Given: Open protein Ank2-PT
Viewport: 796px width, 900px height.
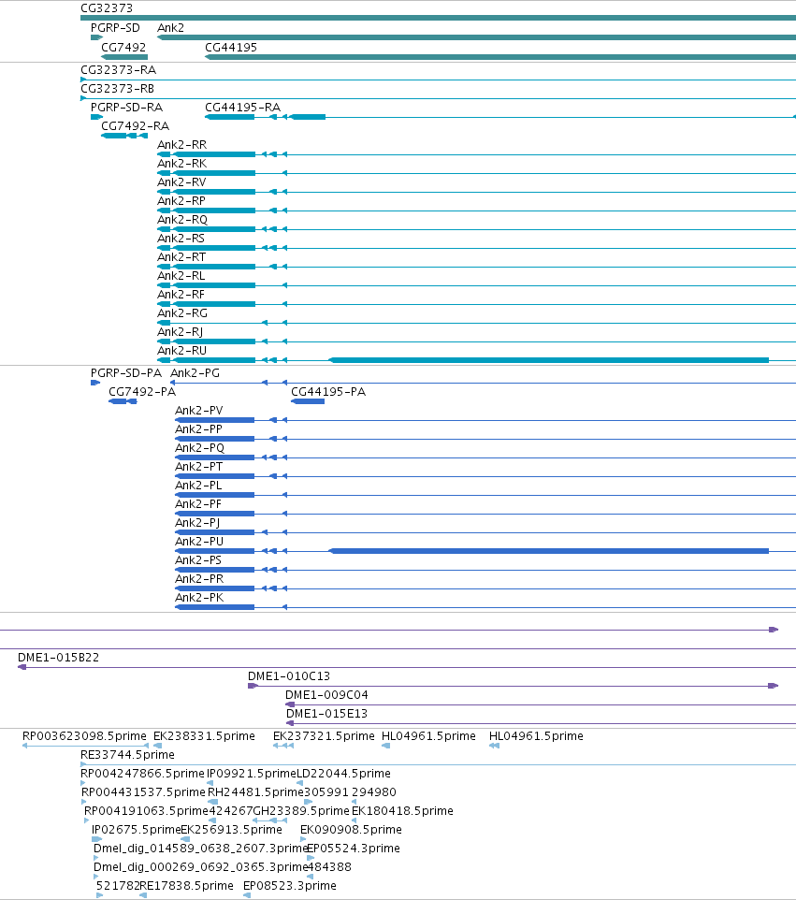Looking at the screenshot, I should [198, 466].
